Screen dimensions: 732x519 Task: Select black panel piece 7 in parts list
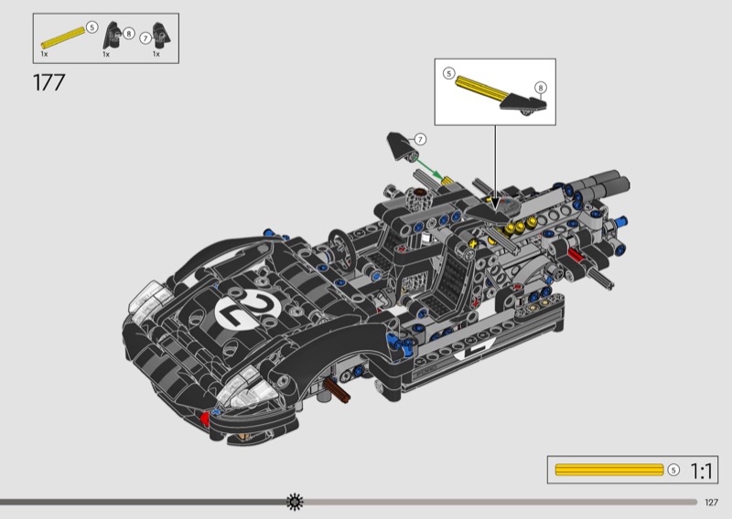tap(161, 35)
